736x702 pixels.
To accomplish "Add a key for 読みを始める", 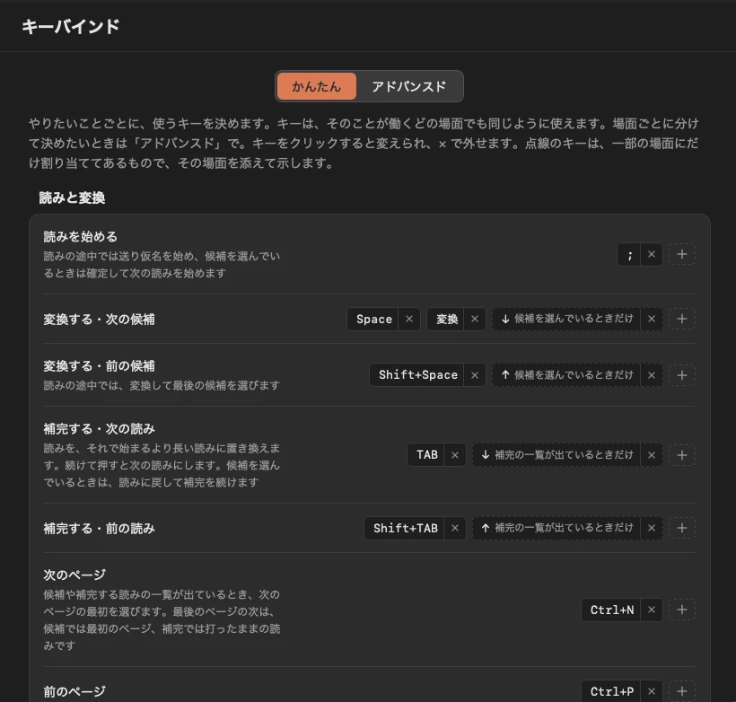I will pos(682,255).
